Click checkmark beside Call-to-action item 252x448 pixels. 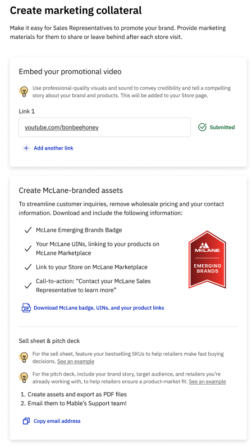pyautogui.click(x=28, y=286)
